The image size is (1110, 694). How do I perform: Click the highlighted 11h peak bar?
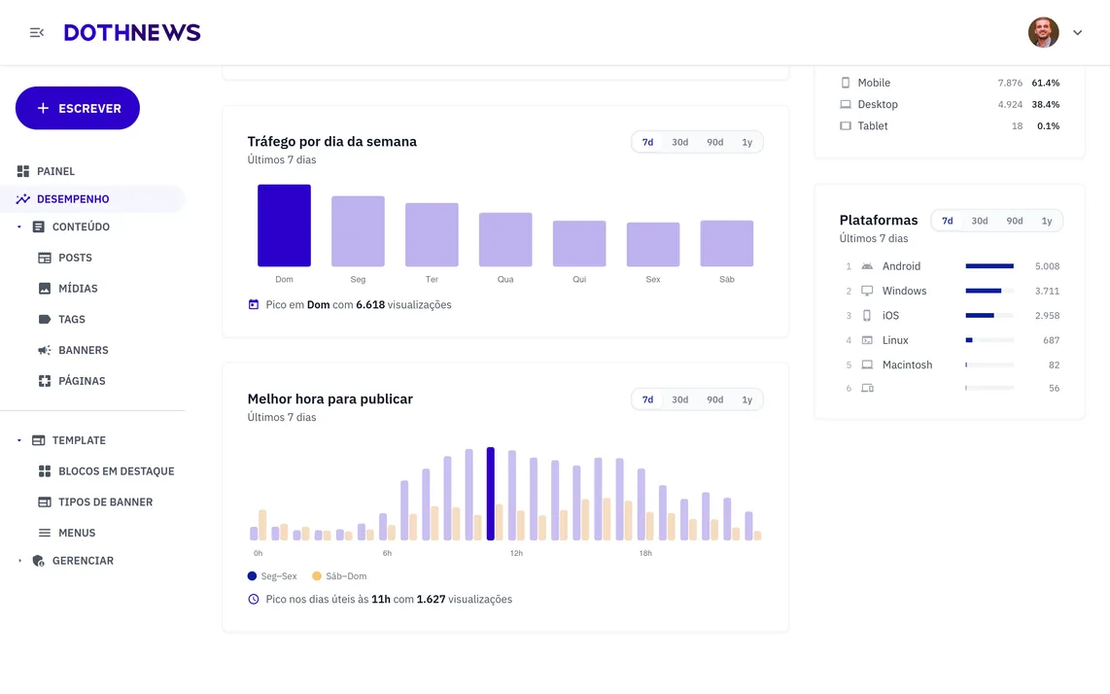click(x=491, y=494)
